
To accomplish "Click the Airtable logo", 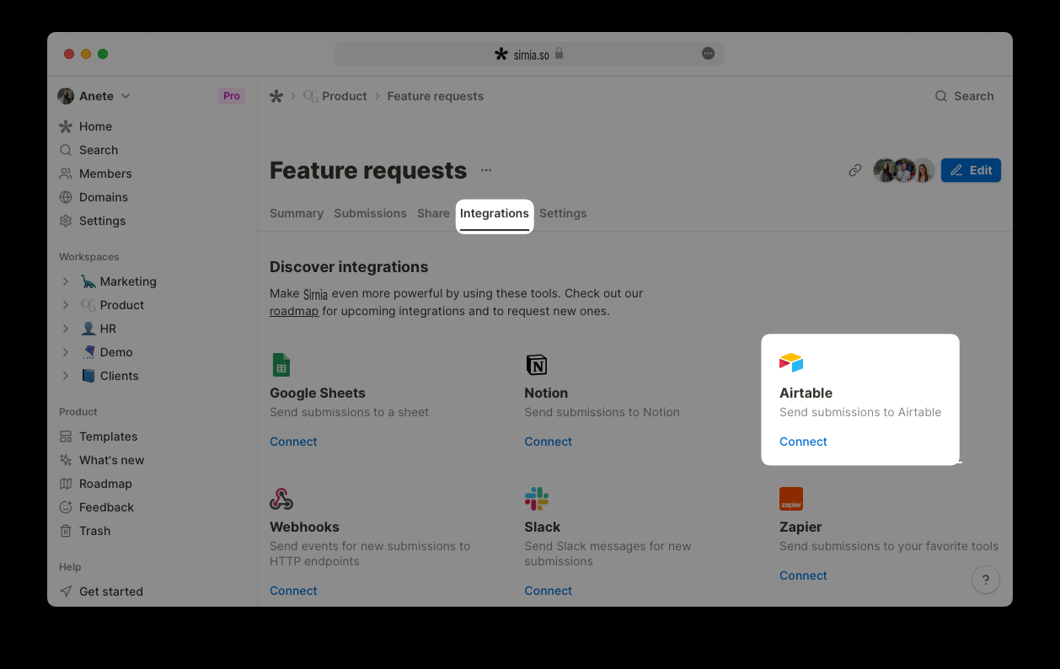I will [791, 363].
